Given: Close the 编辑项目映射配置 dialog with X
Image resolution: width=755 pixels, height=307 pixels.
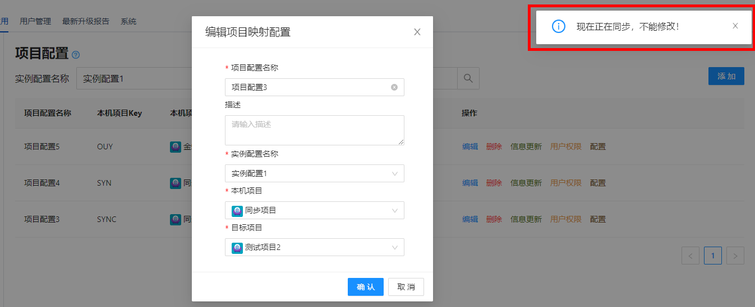Looking at the screenshot, I should (417, 32).
